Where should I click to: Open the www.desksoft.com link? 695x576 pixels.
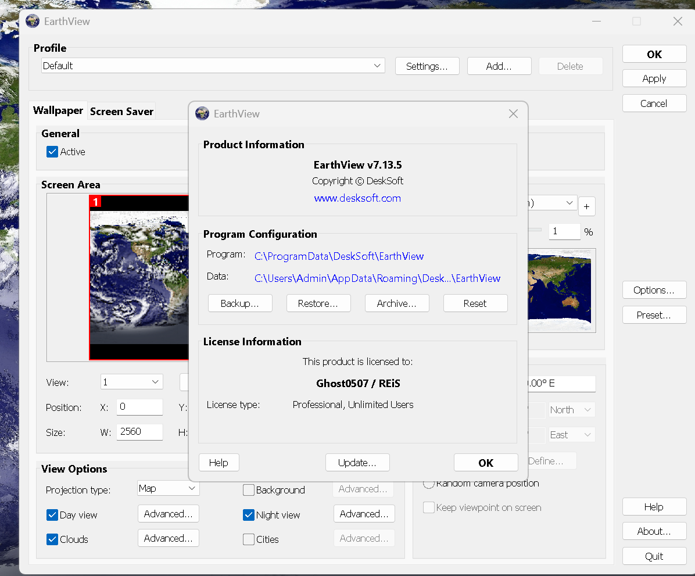(x=357, y=198)
